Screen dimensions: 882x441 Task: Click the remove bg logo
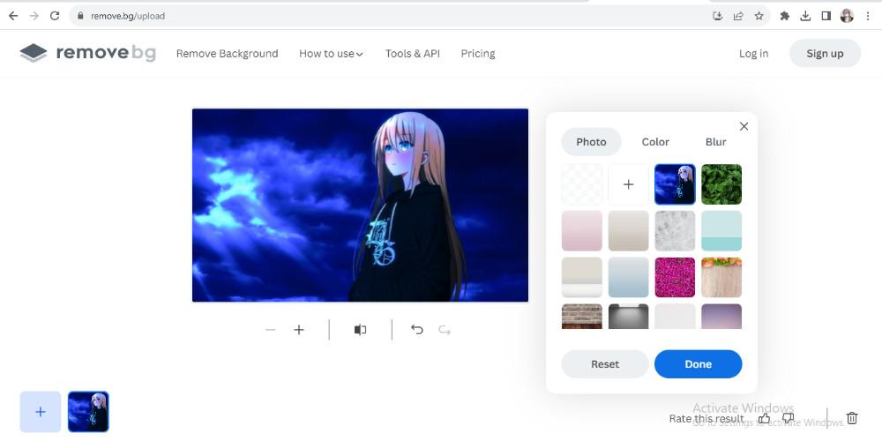point(87,53)
